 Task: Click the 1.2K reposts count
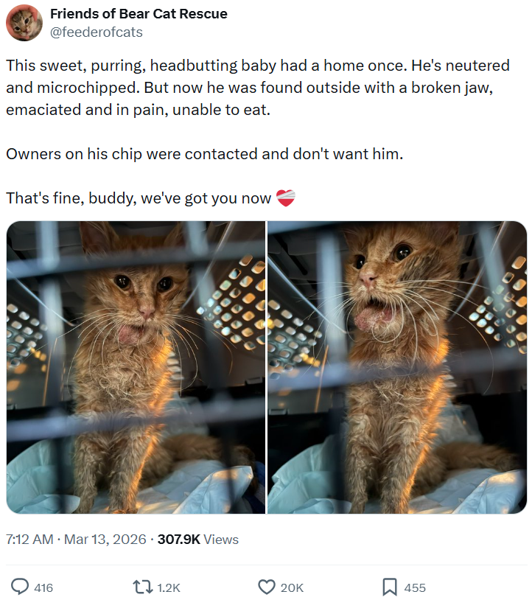tap(169, 587)
